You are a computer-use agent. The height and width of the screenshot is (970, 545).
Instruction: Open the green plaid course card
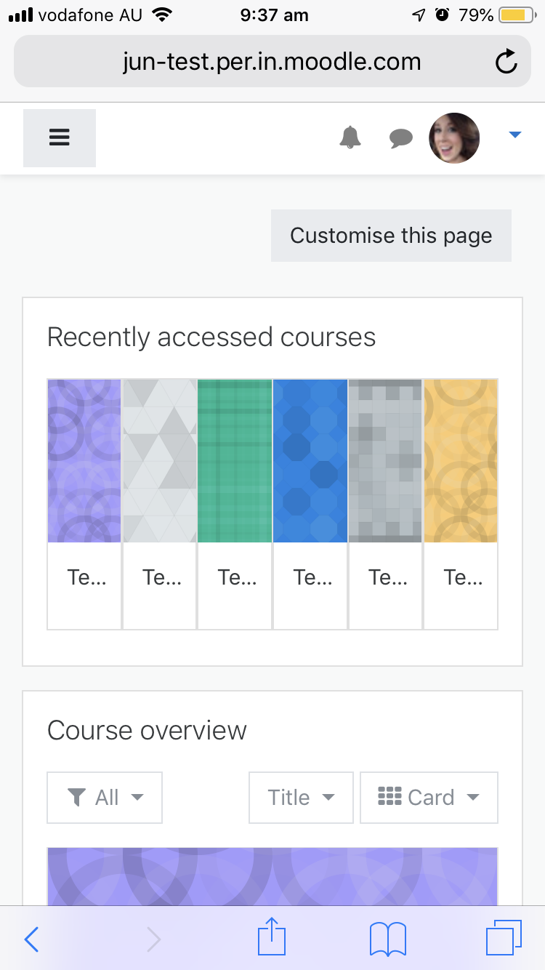click(235, 504)
